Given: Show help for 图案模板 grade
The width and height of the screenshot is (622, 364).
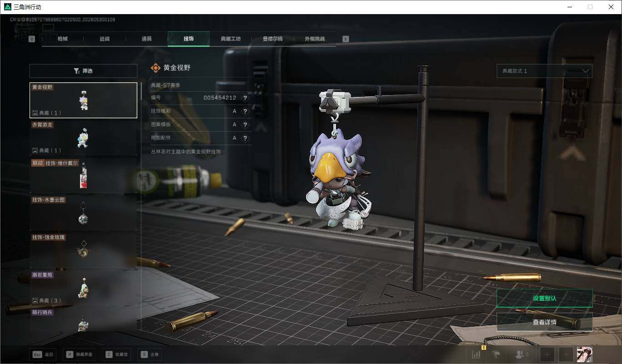Looking at the screenshot, I should [x=246, y=124].
